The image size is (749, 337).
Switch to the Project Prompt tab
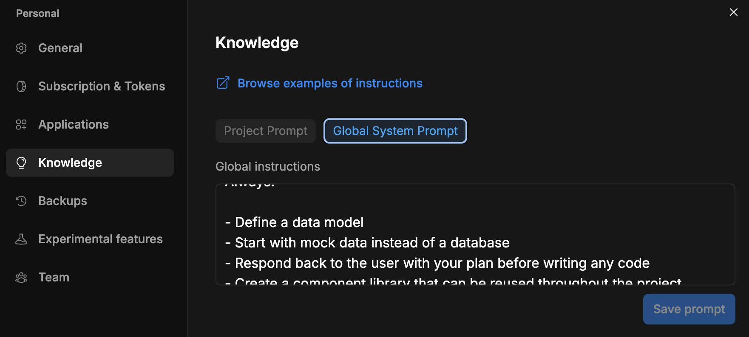point(265,131)
